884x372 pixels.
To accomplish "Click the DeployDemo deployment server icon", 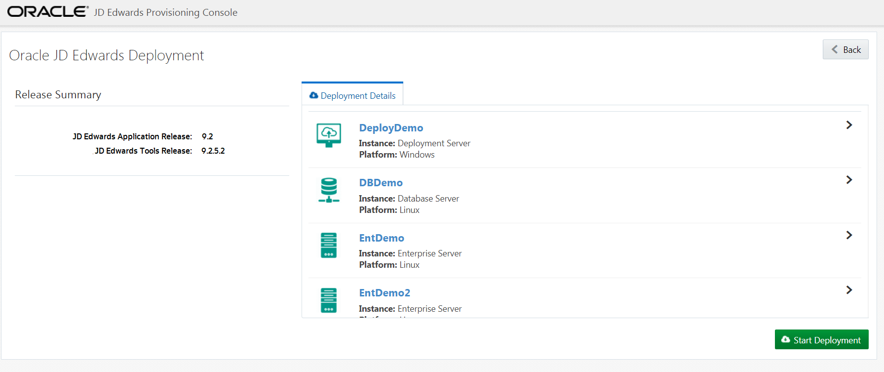I will coord(329,135).
